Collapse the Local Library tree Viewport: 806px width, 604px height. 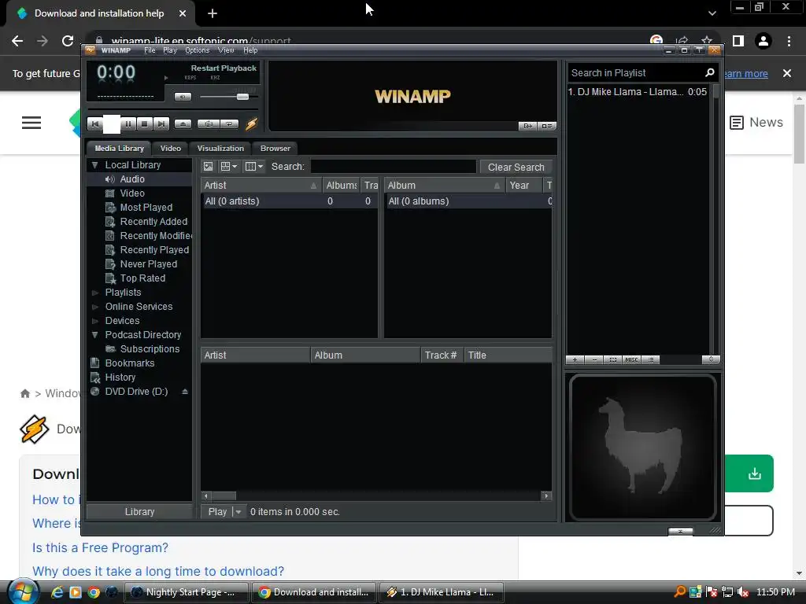click(x=94, y=165)
